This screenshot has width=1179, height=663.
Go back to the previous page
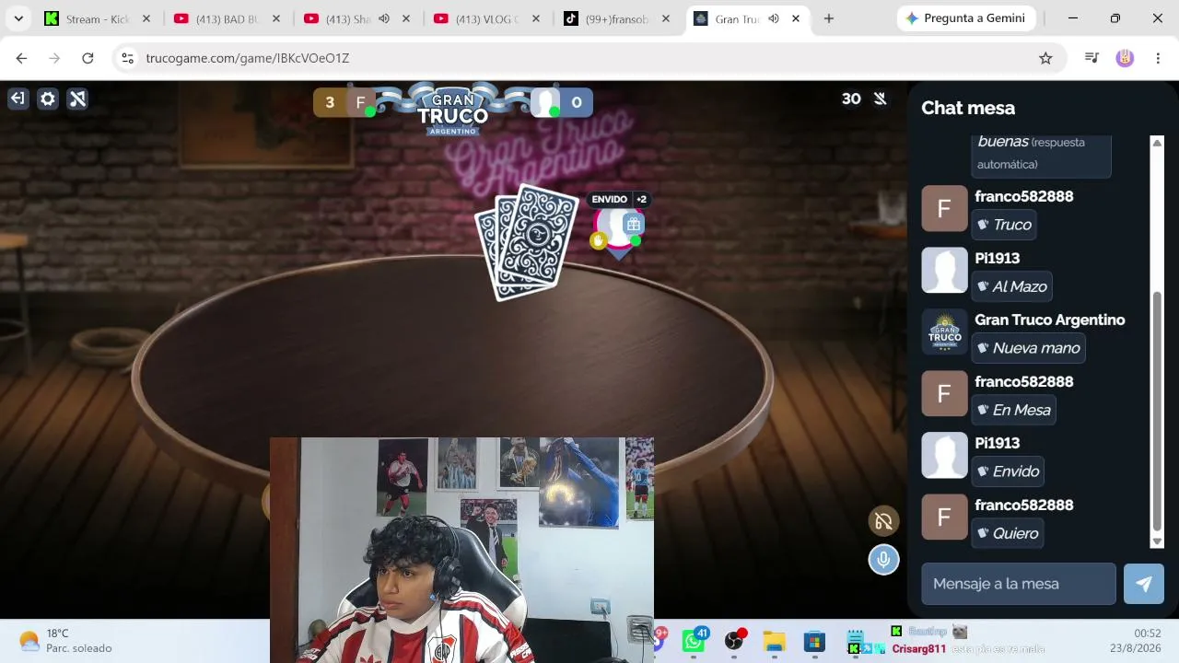click(21, 58)
